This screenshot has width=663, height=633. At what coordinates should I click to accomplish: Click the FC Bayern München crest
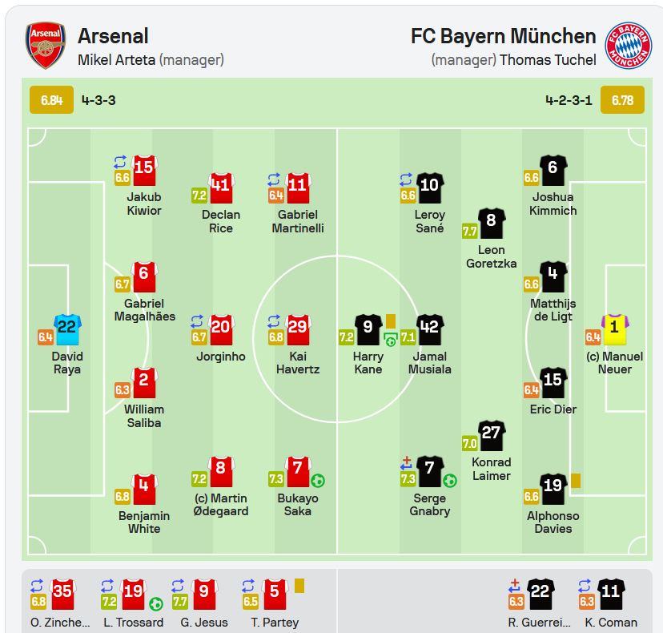coord(628,46)
